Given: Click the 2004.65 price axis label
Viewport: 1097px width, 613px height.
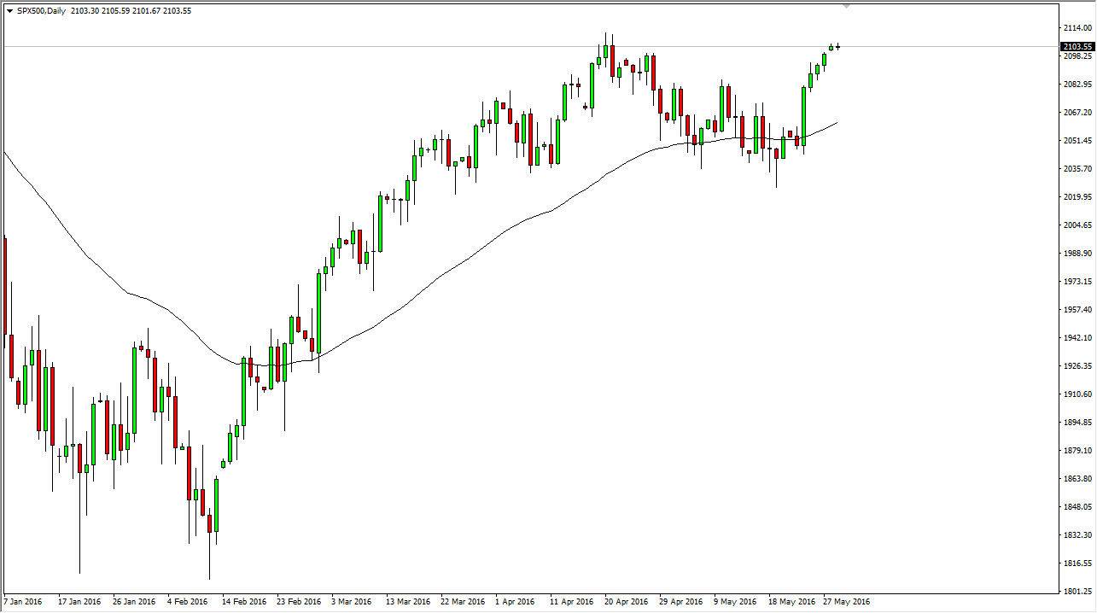Looking at the screenshot, I should tap(1077, 225).
